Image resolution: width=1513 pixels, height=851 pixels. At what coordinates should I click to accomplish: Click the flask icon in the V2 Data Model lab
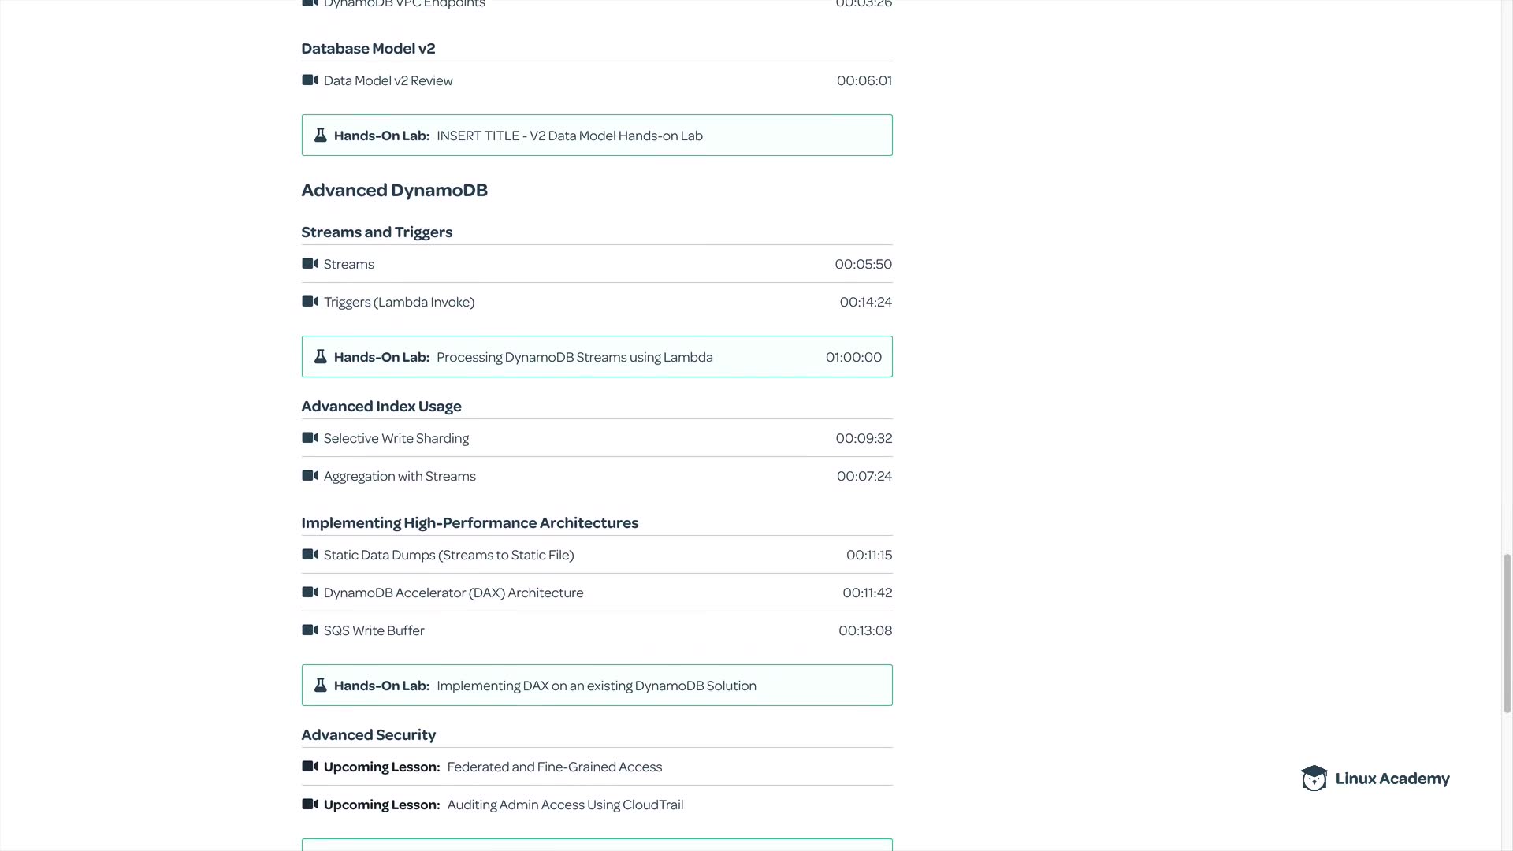pos(321,136)
